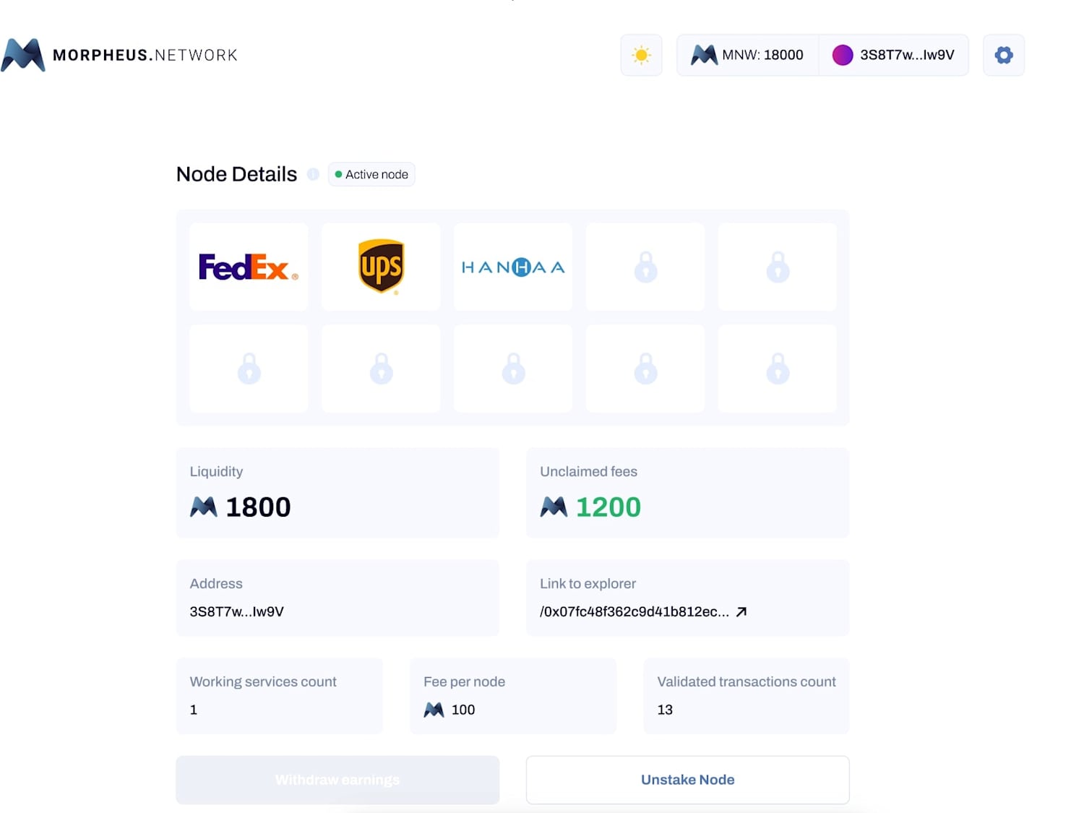The image size is (1084, 813).
Task: Click the Withdraw earnings button
Action: point(337,780)
